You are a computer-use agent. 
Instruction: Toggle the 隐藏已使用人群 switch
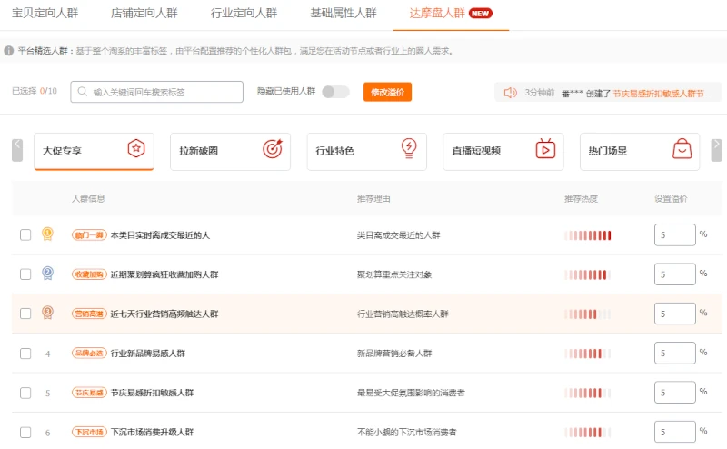click(x=335, y=92)
